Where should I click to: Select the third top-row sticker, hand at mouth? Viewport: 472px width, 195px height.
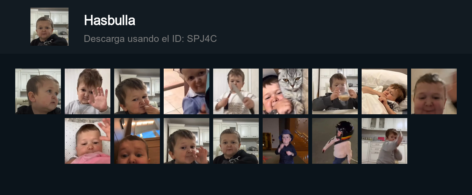tap(137, 91)
